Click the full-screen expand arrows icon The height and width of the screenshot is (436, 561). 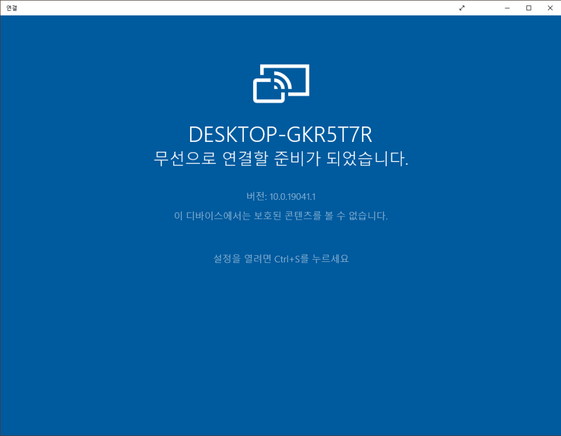(462, 8)
